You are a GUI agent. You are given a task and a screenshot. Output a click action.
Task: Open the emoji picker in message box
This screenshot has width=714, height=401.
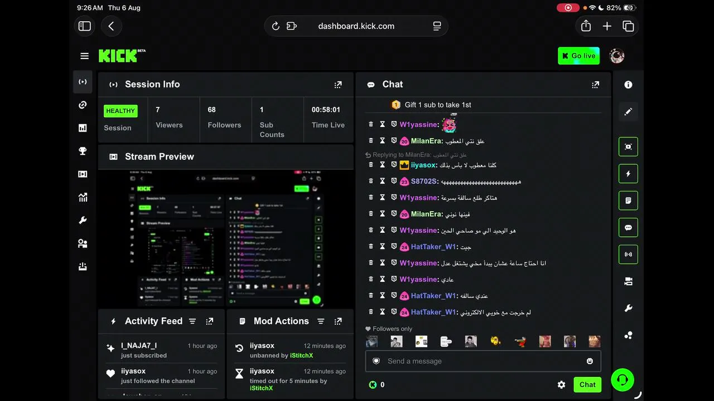(590, 361)
